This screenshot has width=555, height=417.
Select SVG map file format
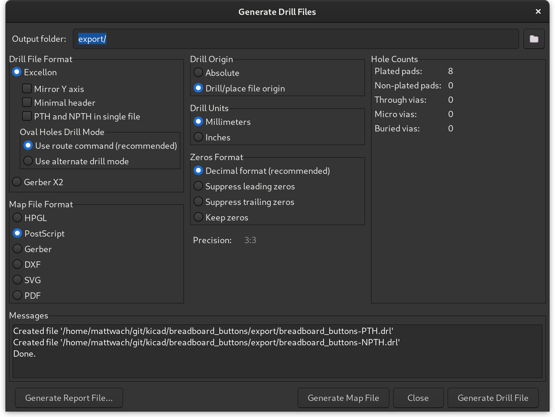[17, 280]
